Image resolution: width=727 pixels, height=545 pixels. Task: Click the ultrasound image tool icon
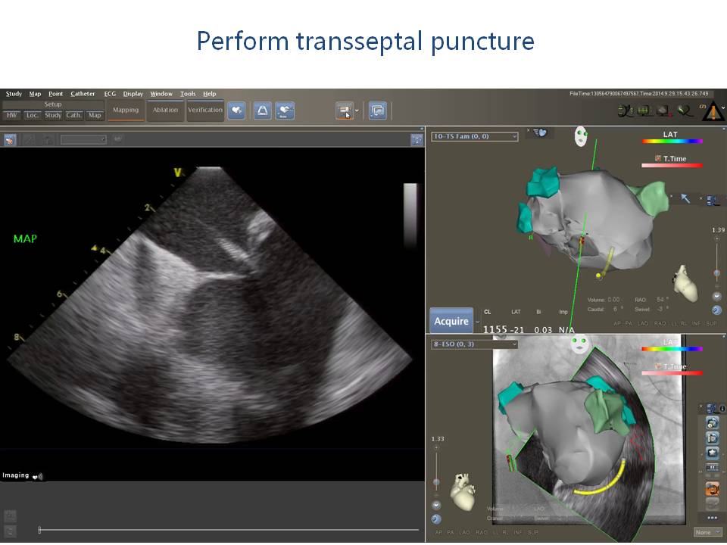(11, 140)
